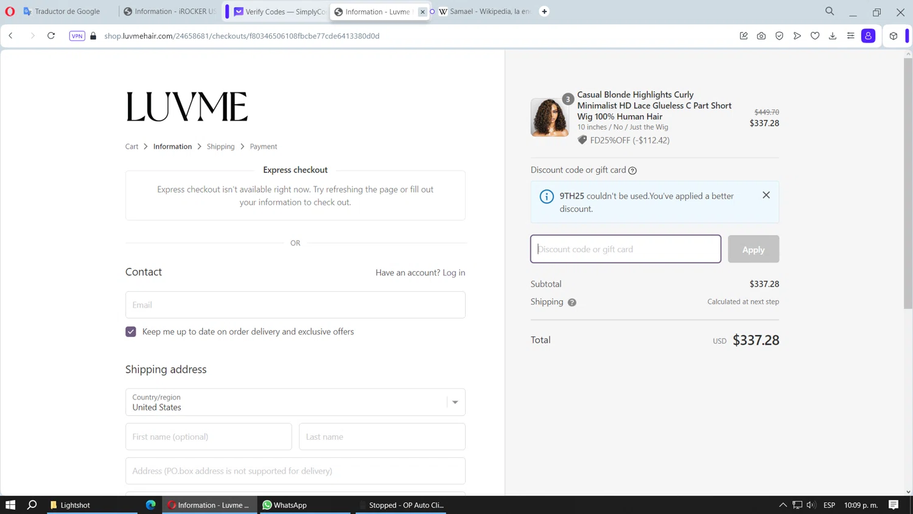The height and width of the screenshot is (514, 913).
Task: Dismiss the 9TH25 discount notice
Action: click(766, 195)
